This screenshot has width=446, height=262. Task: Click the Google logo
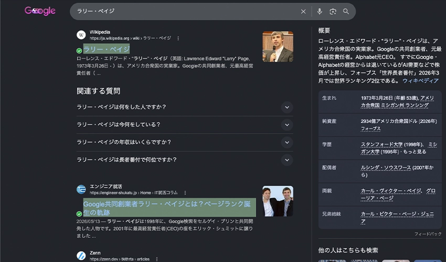click(40, 11)
